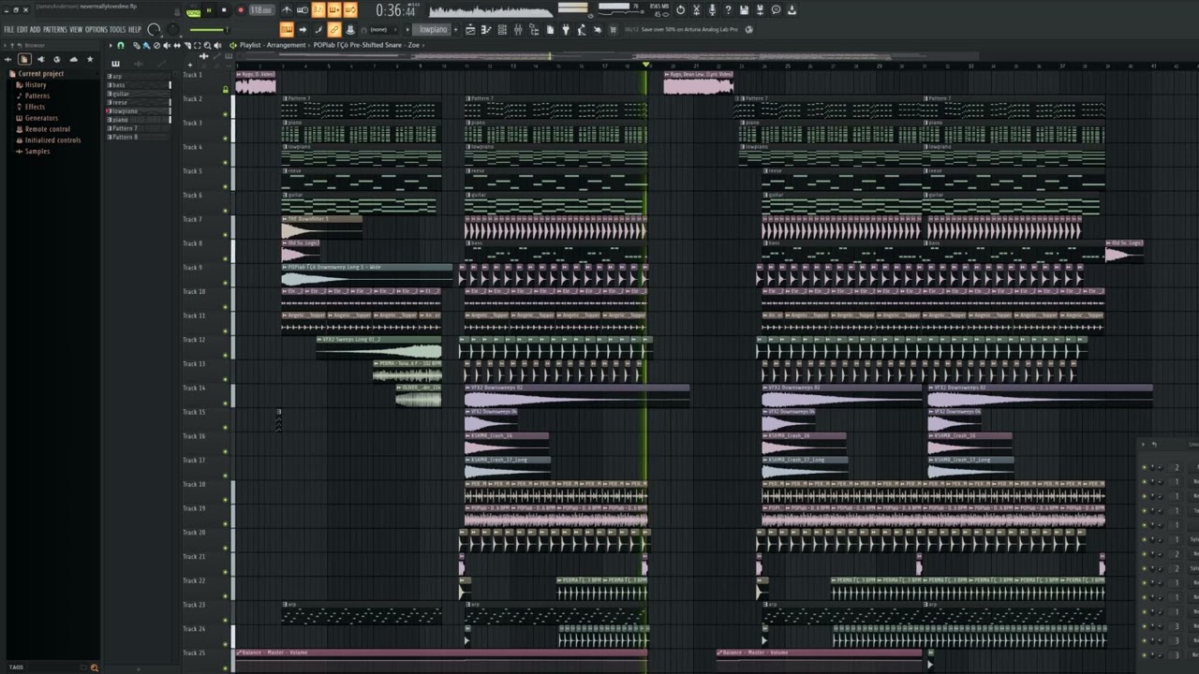Open the mixer view icon
The width and height of the screenshot is (1199, 674).
[x=517, y=30]
